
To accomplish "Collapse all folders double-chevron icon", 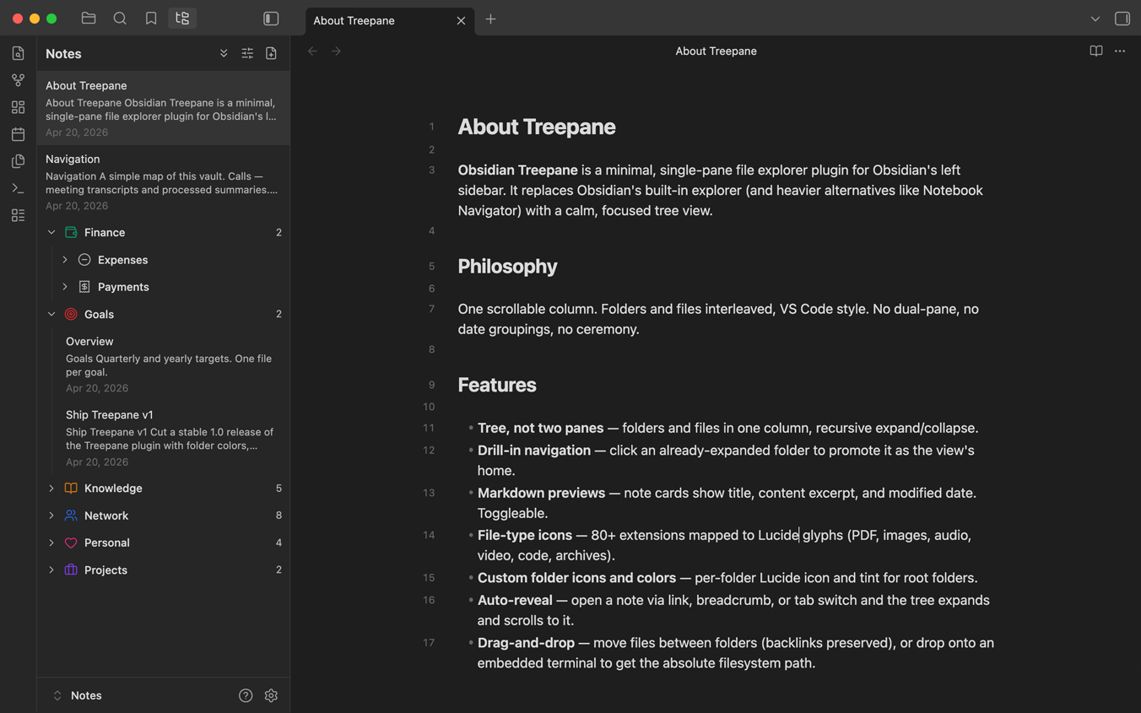I will click(x=224, y=53).
